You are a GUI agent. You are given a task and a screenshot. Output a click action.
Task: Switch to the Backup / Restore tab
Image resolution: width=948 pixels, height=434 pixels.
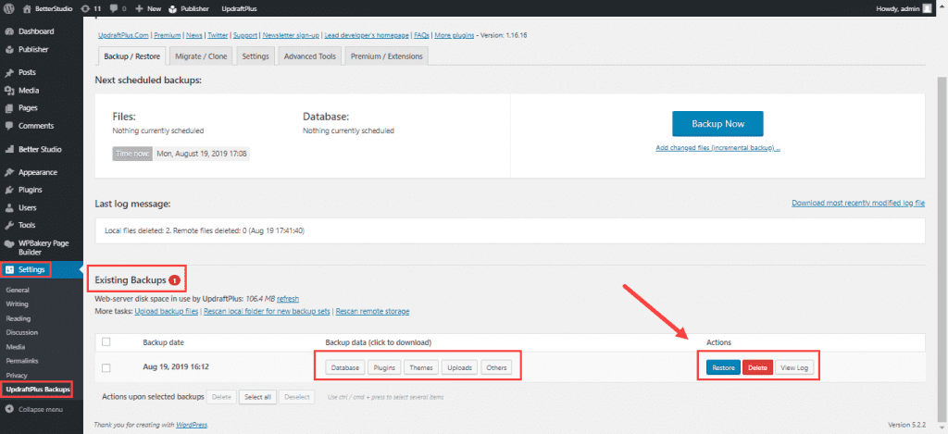131,56
